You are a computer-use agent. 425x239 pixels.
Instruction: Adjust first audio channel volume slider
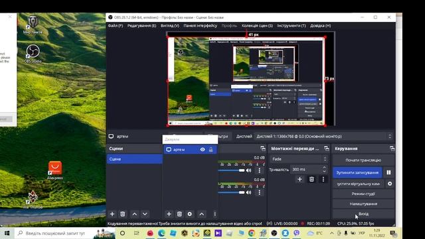pyautogui.click(x=231, y=171)
